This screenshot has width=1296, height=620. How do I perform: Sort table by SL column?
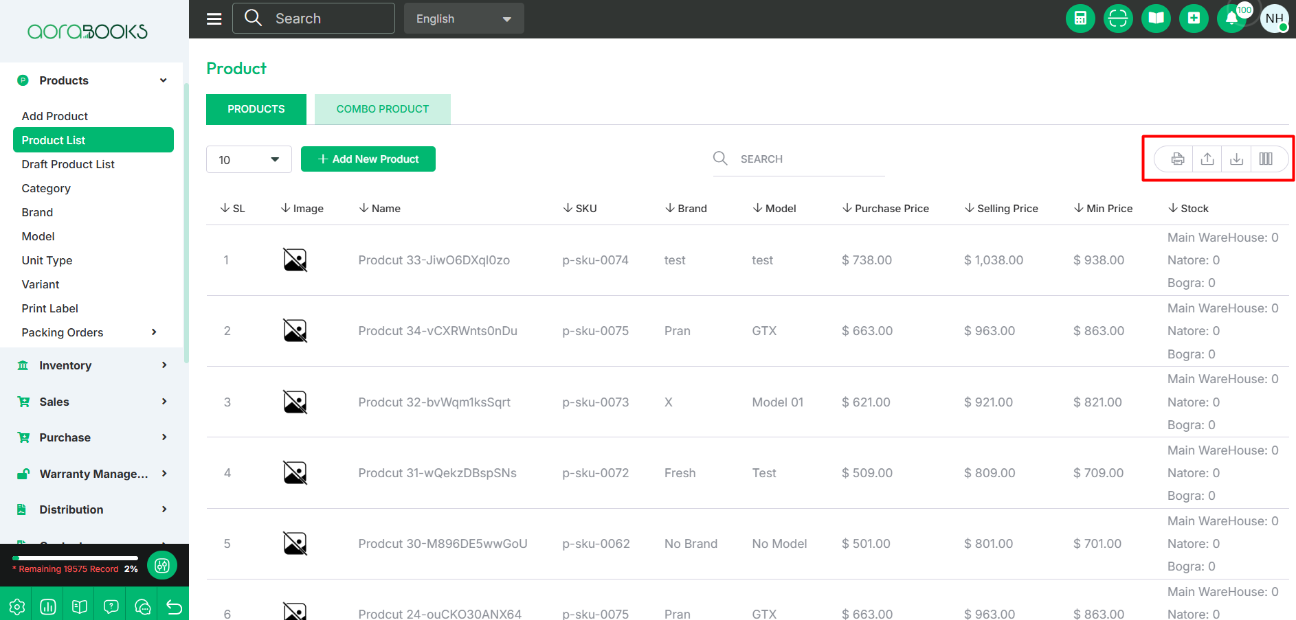232,209
